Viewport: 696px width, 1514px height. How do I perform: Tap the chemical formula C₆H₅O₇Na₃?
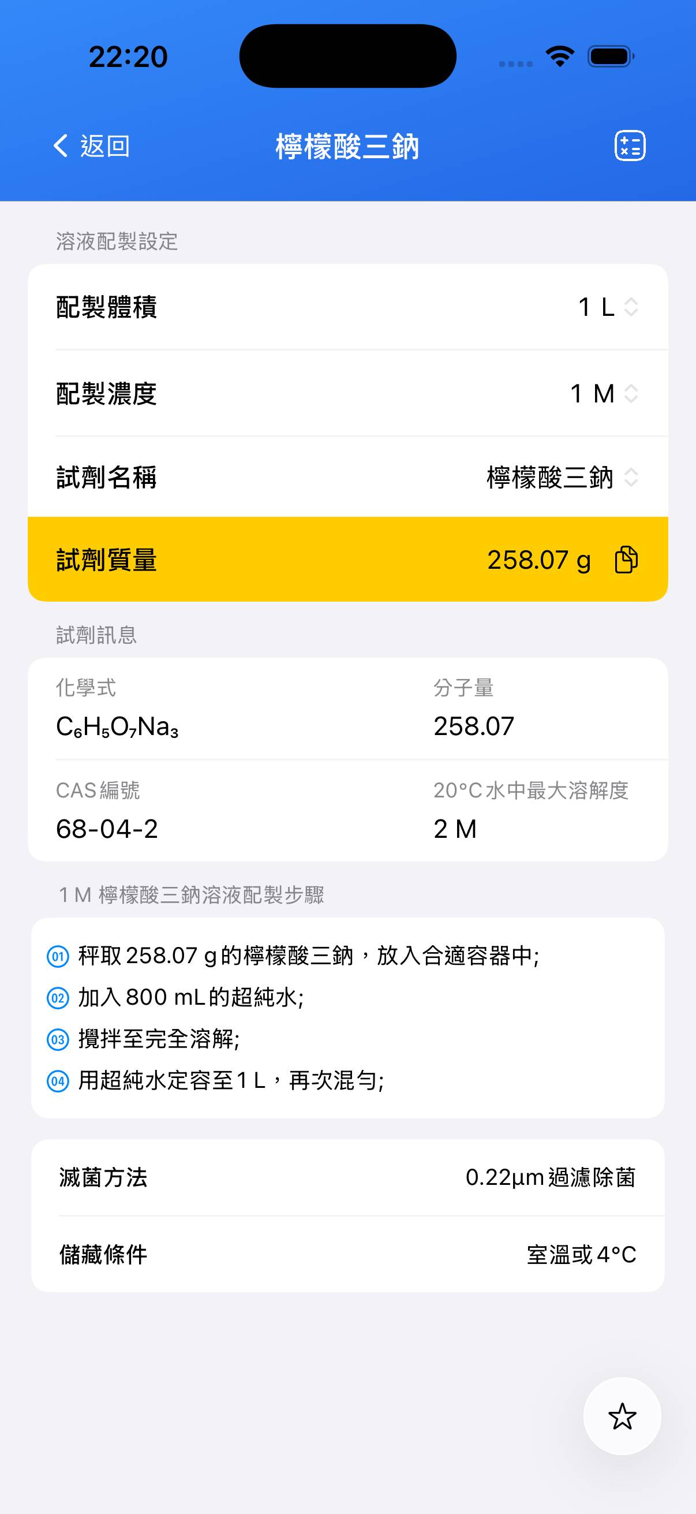coord(117,727)
